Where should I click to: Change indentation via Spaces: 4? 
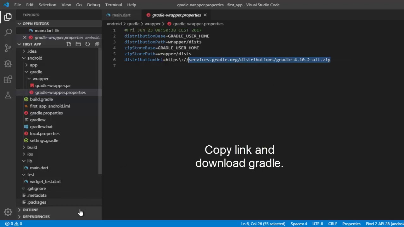point(299,224)
